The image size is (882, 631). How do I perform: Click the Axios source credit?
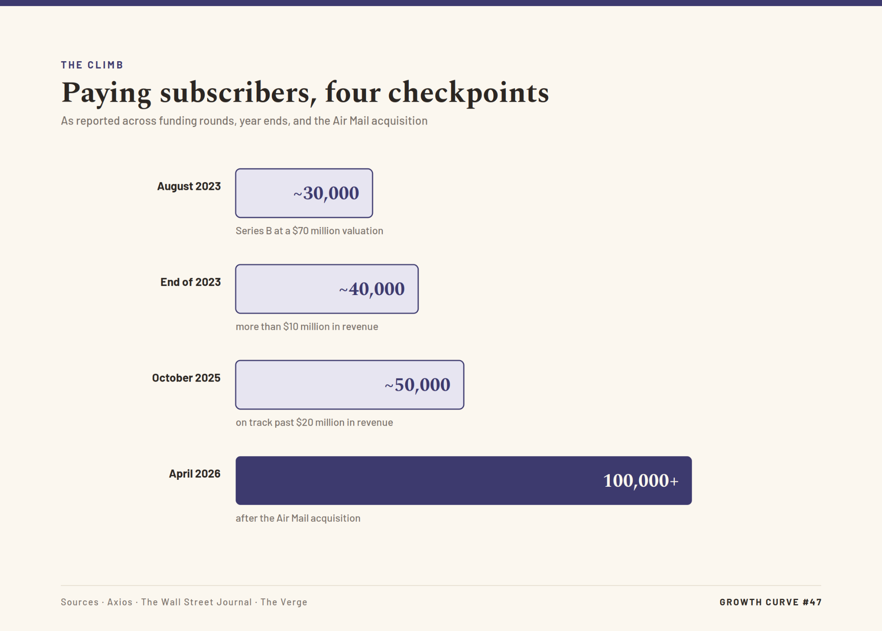coord(120,602)
